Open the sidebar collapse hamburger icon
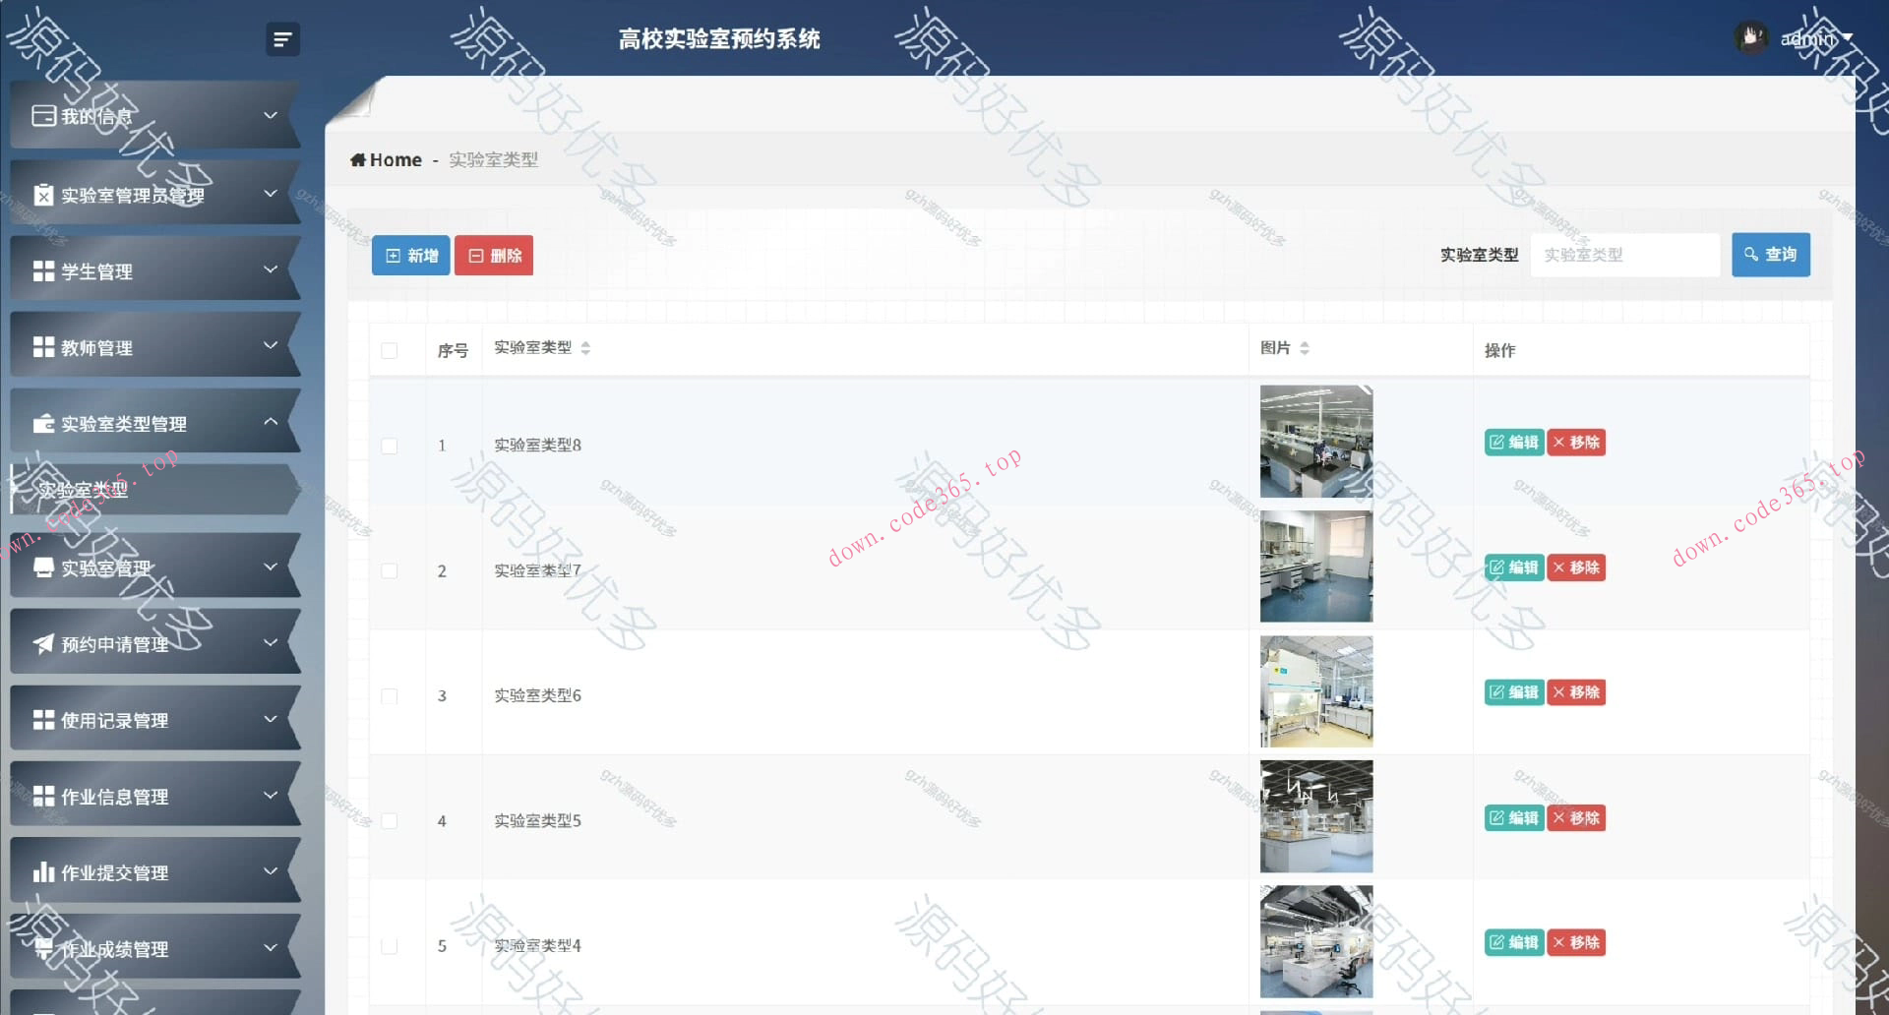 pyautogui.click(x=283, y=39)
